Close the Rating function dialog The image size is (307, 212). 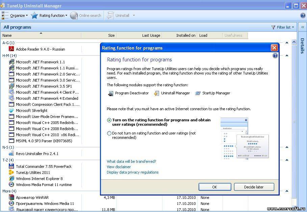(x=274, y=48)
